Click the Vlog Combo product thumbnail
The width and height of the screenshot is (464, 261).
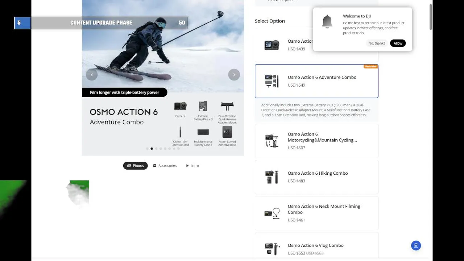tap(272, 249)
